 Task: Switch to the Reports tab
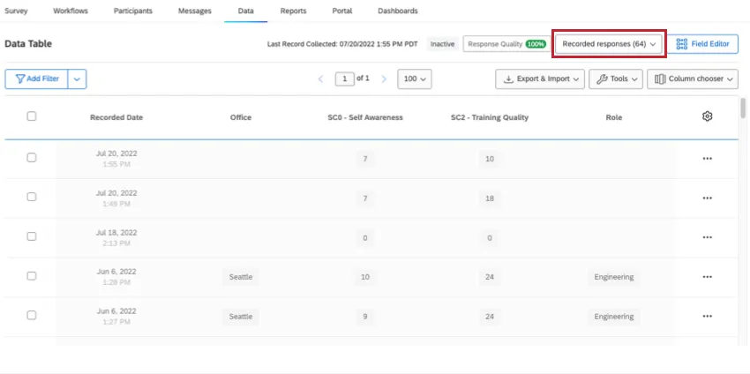[x=293, y=11]
